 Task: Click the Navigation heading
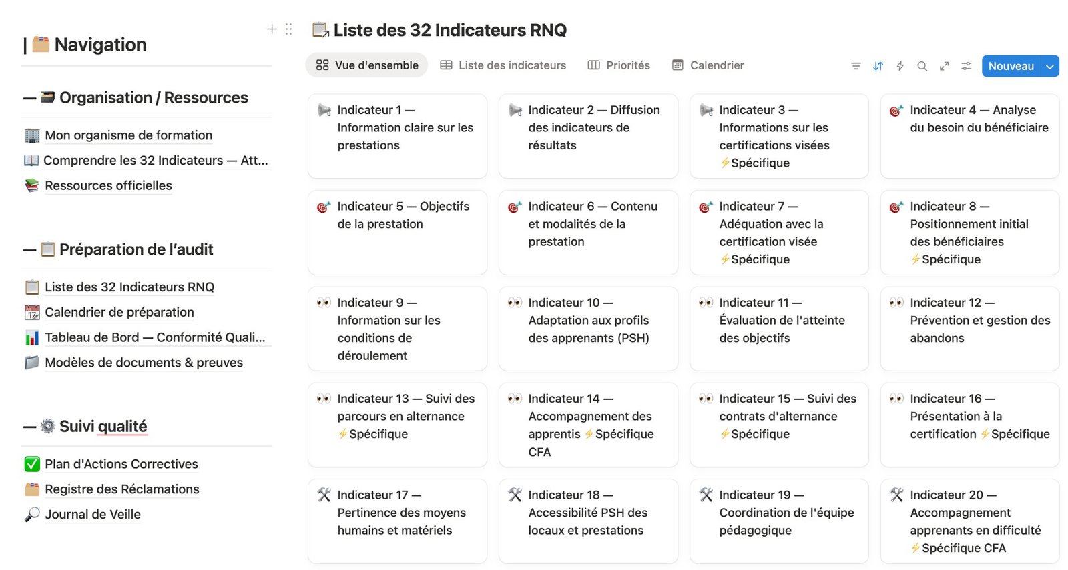click(100, 45)
